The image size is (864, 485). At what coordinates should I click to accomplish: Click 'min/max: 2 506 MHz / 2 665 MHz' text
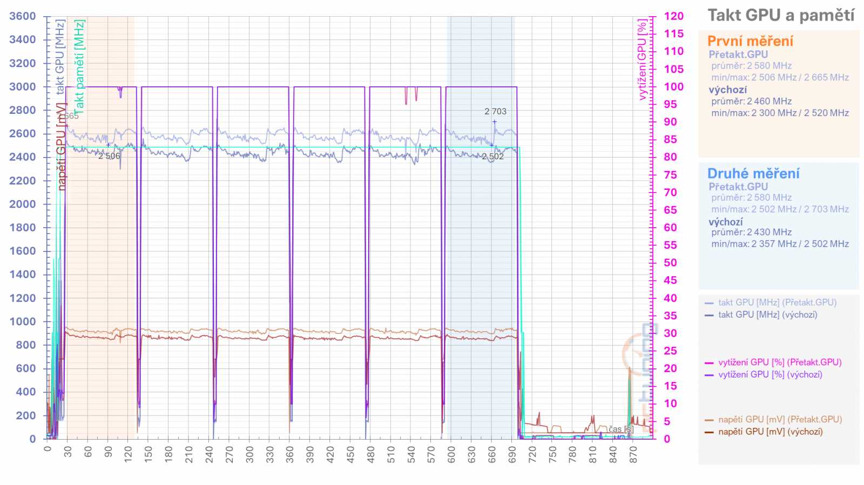coord(780,78)
